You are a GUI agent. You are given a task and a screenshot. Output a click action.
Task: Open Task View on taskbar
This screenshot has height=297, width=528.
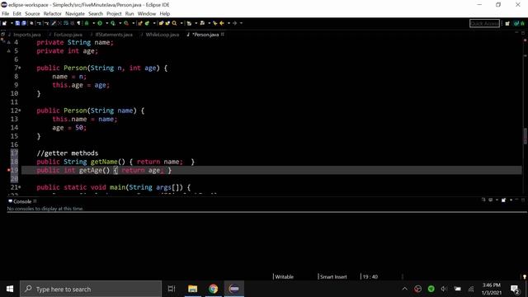click(x=172, y=289)
